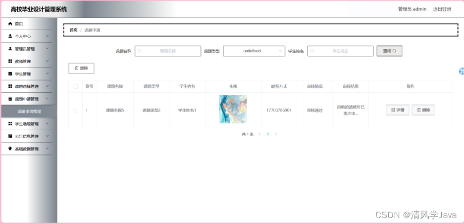Click the bar icon beside 公告信息管理
Screen dimensions: 464x224
point(10,136)
